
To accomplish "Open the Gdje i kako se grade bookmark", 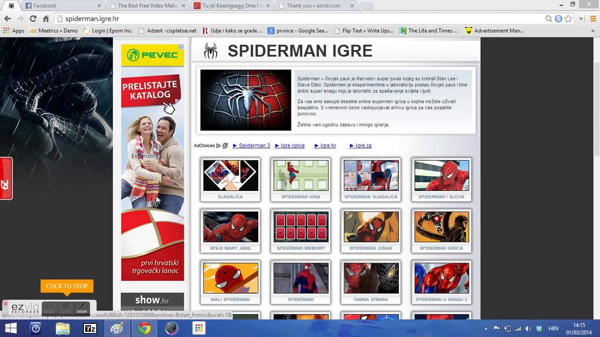I will coord(232,30).
